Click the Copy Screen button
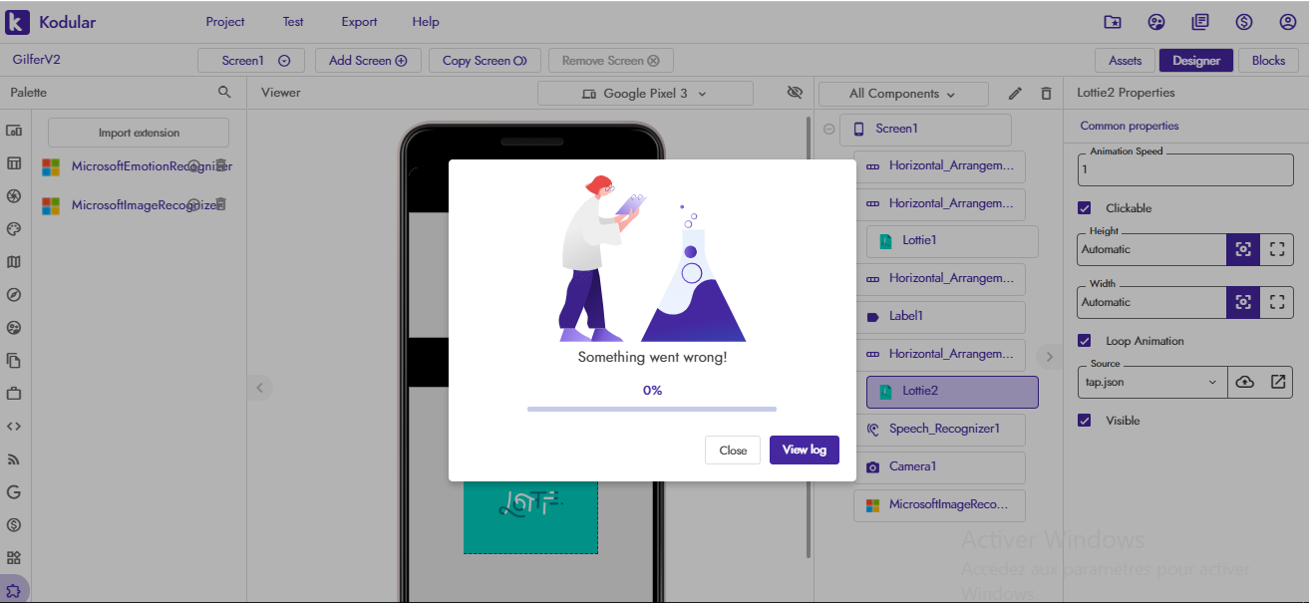This screenshot has height=603, width=1309. [485, 61]
